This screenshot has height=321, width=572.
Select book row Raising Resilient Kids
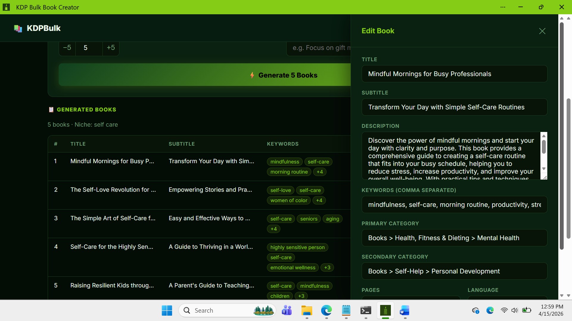click(199, 288)
